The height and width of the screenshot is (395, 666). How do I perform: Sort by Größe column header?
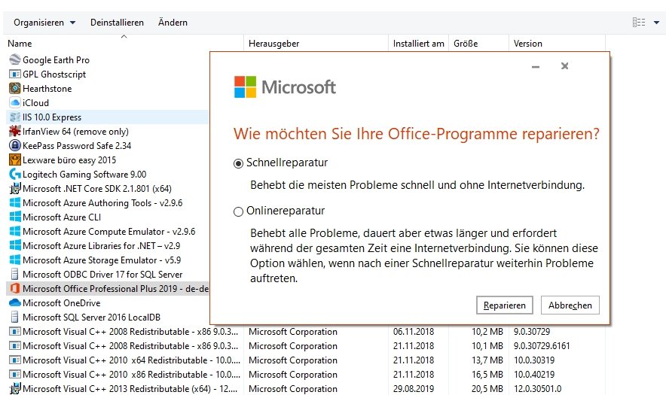click(x=478, y=44)
